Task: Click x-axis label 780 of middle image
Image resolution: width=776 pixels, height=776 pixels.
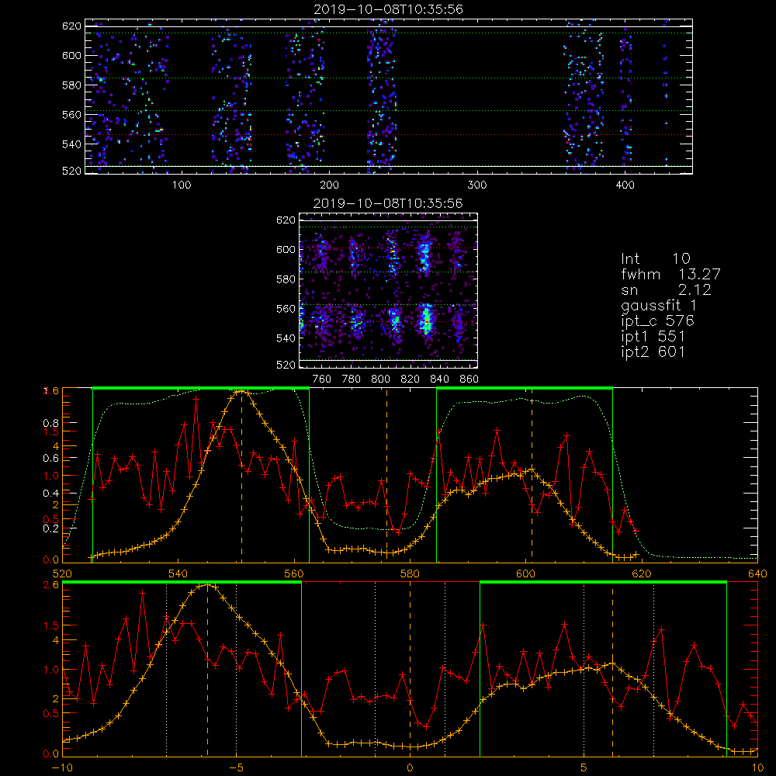Action: coord(352,379)
